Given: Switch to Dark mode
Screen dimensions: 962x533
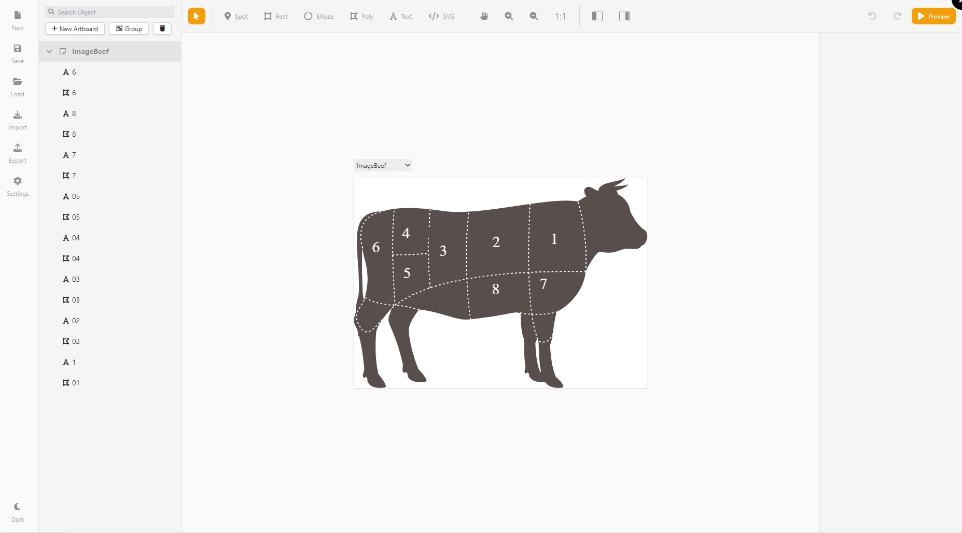Looking at the screenshot, I should (x=18, y=512).
